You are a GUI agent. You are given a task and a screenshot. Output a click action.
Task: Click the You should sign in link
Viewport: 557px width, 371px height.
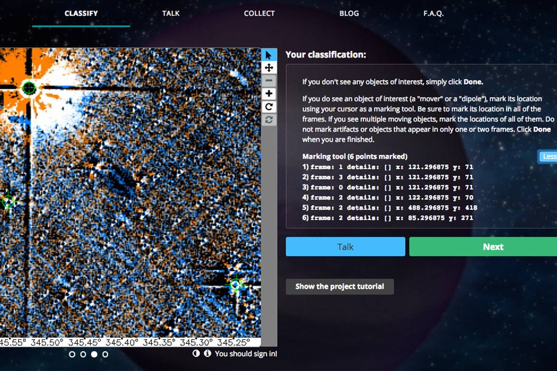(x=247, y=354)
